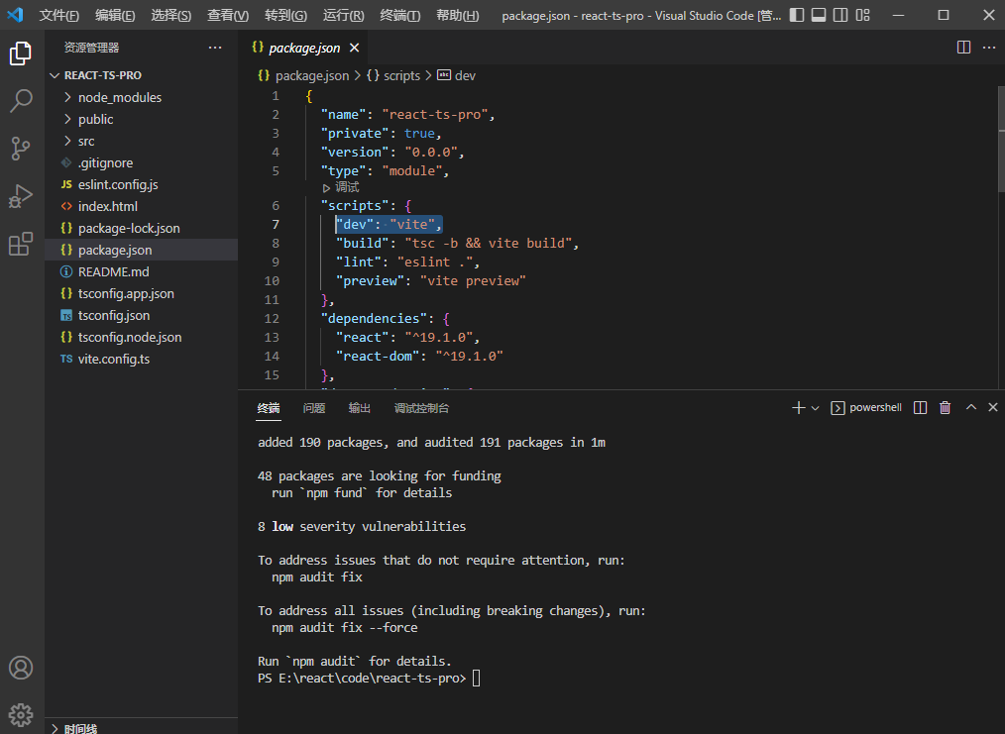
Task: Click the "build" script line in editor
Action: point(457,244)
